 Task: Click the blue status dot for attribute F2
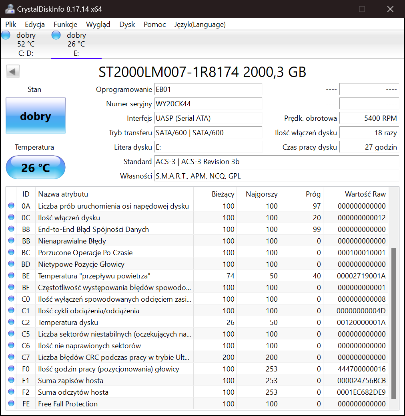click(11, 392)
